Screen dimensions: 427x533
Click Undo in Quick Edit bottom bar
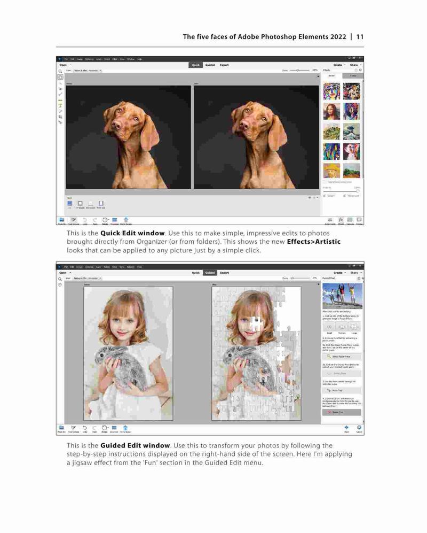click(85, 221)
